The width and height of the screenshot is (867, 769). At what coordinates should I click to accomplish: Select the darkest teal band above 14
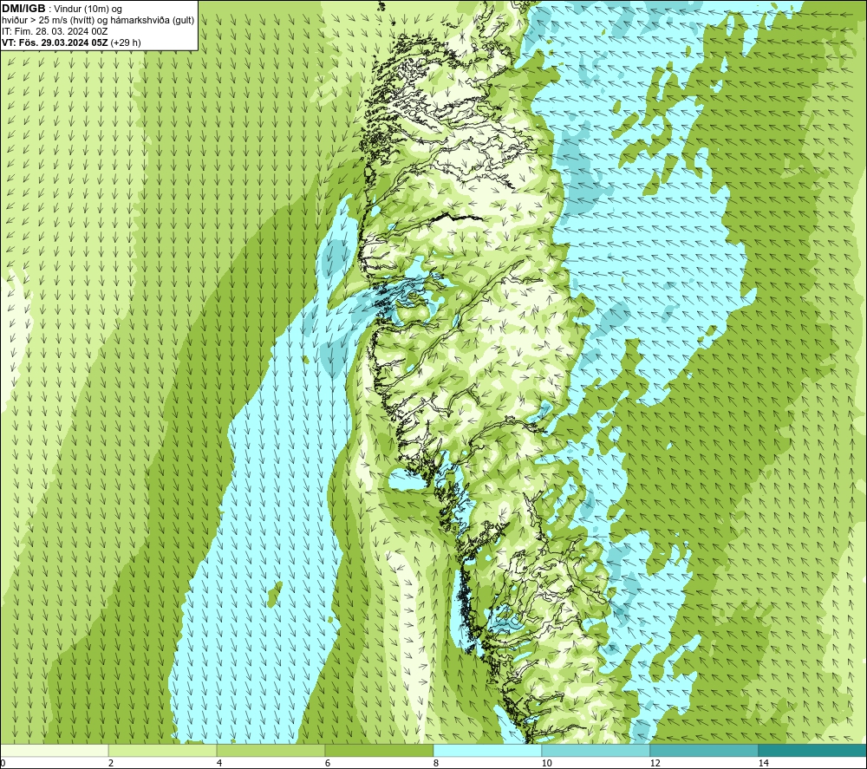point(812,750)
